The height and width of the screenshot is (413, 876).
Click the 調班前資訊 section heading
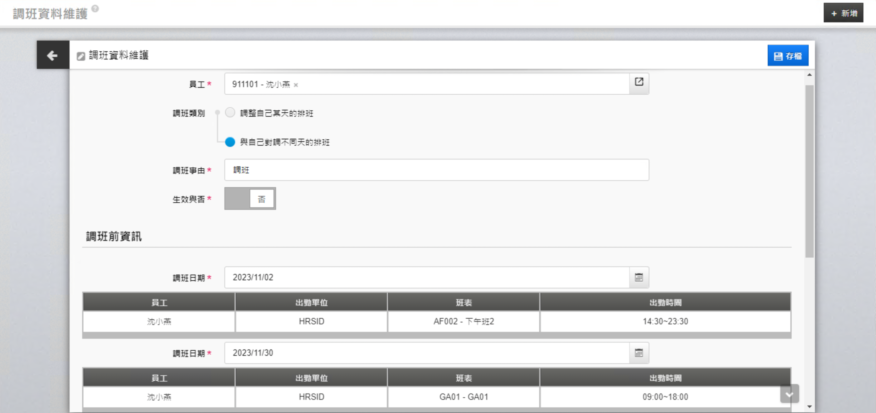click(x=114, y=236)
